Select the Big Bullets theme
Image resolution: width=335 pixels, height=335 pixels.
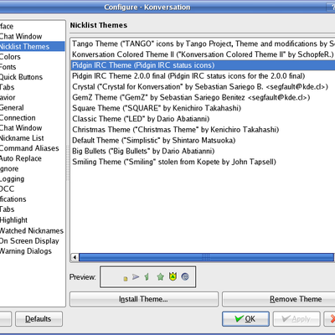pyautogui.click(x=203, y=151)
